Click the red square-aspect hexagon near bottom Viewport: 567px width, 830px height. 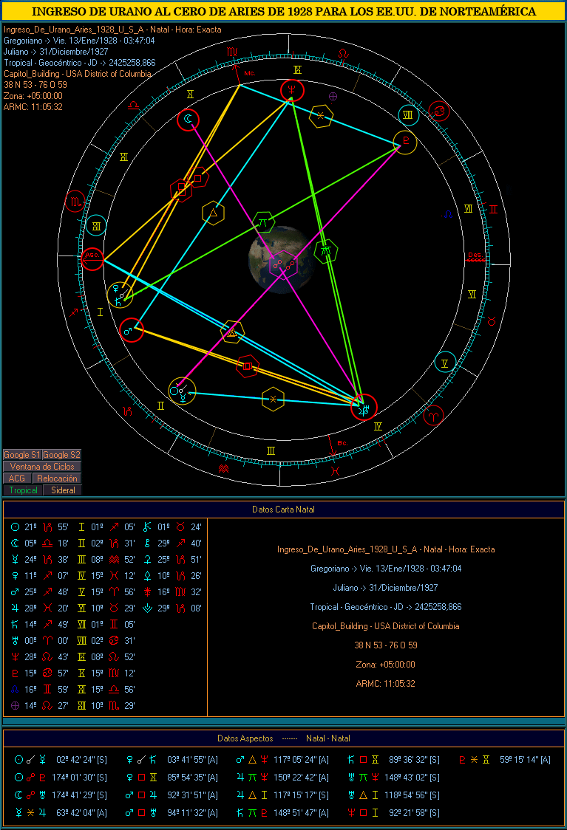(248, 366)
